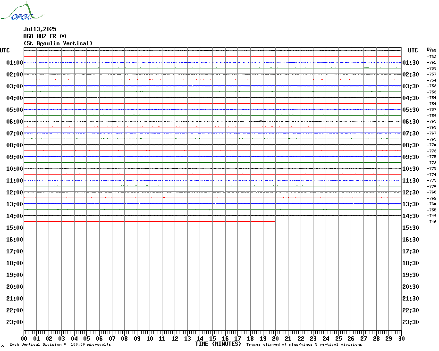Screen dimensions: 439x351
Task: Click the 08:30 half-hour label
Action: (x=411, y=145)
